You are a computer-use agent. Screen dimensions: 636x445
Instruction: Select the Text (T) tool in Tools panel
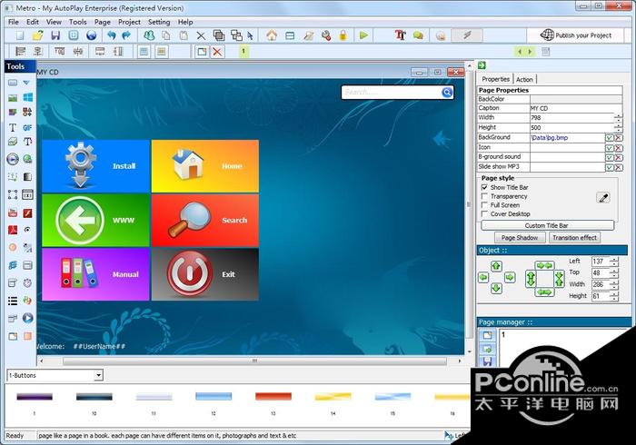pos(13,128)
